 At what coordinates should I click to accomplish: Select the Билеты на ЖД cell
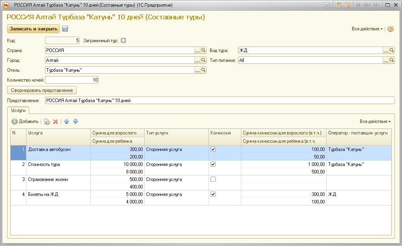pos(58,198)
